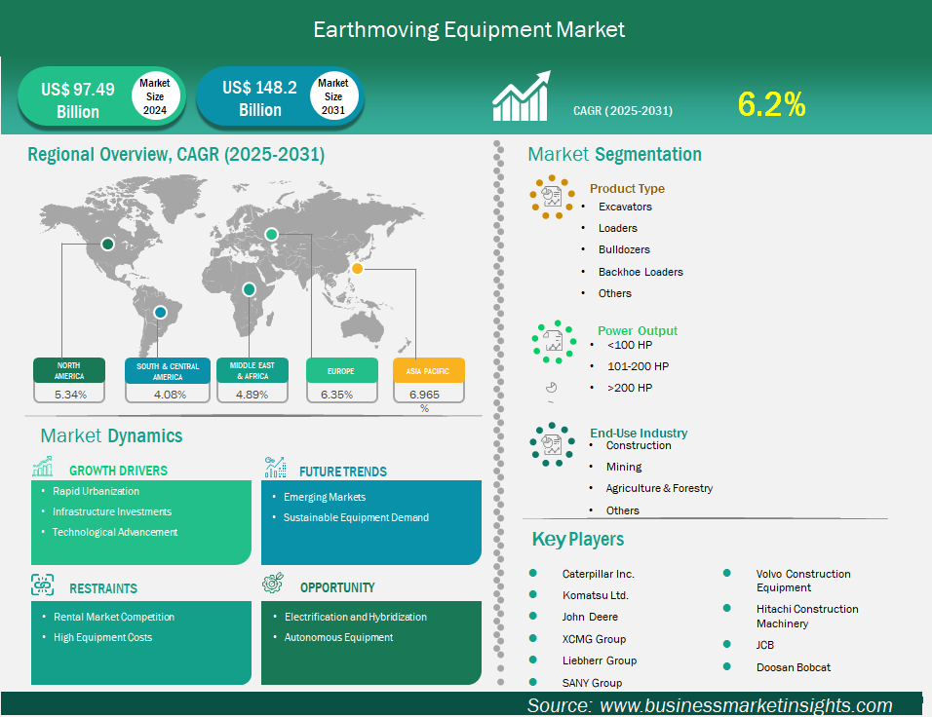Click the South & Central America label
Image resolution: width=932 pixels, height=717 pixels.
click(x=168, y=371)
